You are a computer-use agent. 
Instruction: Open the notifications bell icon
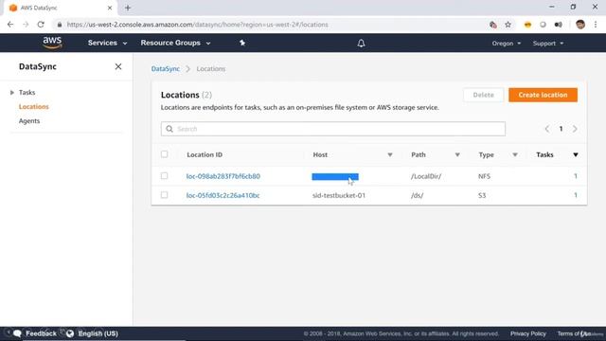click(x=361, y=44)
